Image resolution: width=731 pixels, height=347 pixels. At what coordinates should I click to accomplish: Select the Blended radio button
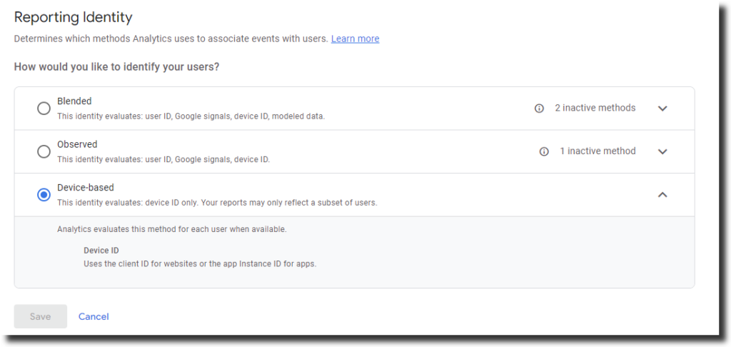(44, 109)
